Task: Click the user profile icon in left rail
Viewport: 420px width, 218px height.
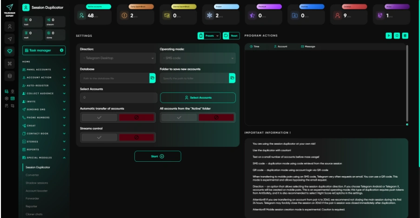Action: click(10, 26)
